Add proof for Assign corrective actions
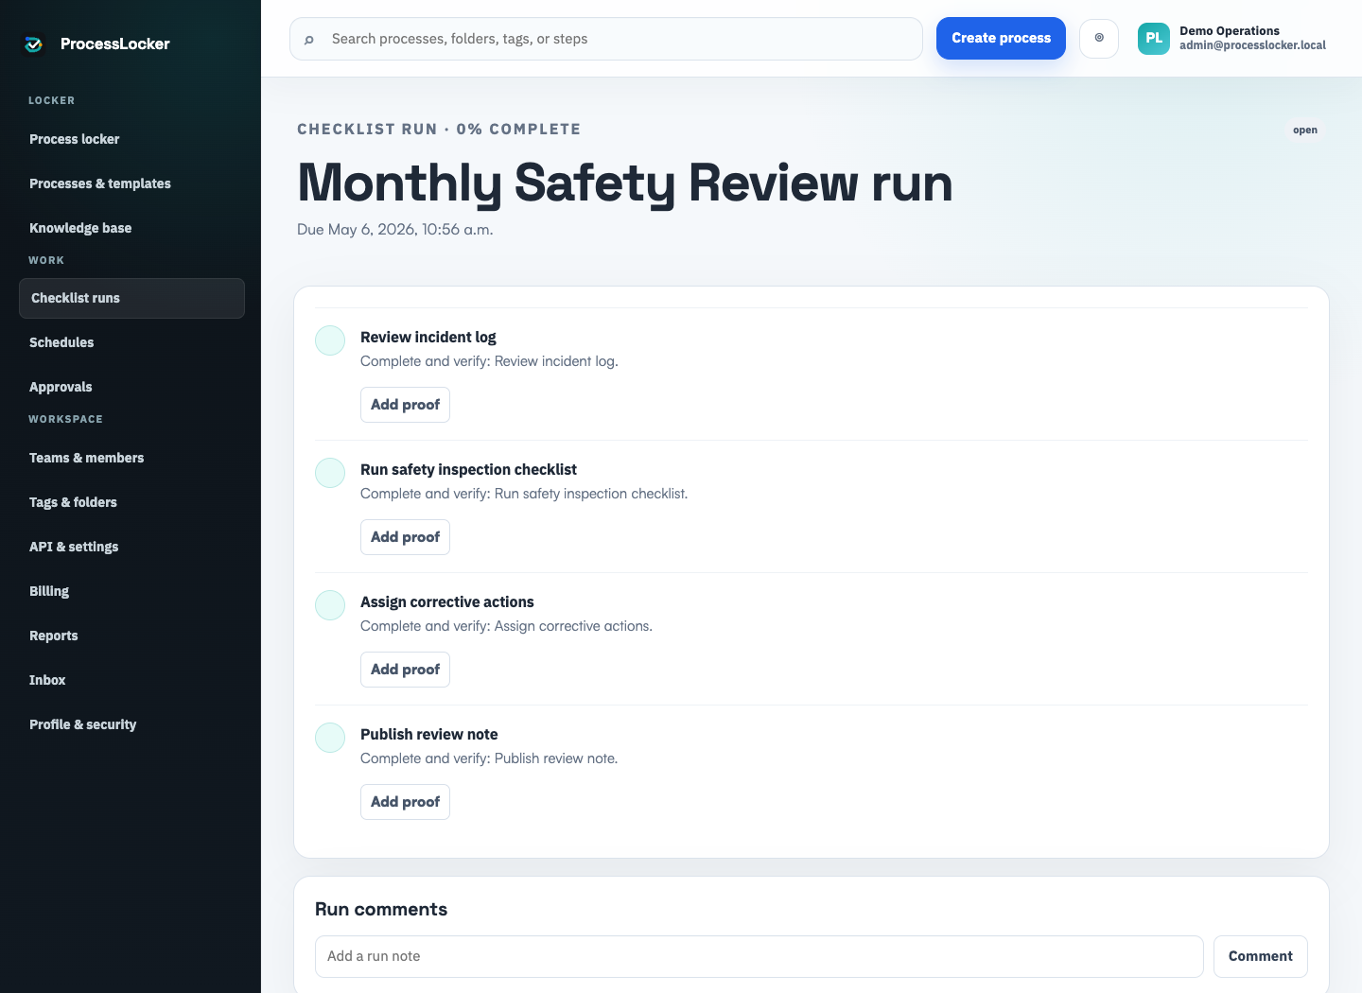This screenshot has height=993, width=1362. (405, 670)
